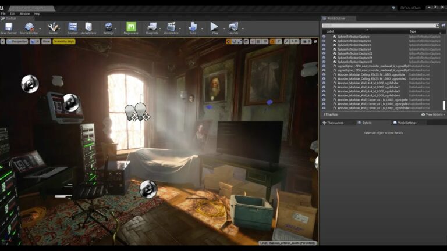Click the search magnifier in World Outliner
The width and height of the screenshot is (447, 251).
click(437, 26)
